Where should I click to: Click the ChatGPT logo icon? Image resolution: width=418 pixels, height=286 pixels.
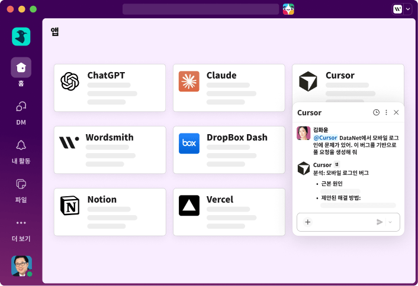70,82
